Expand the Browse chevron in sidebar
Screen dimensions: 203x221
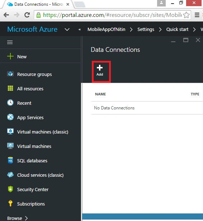pyautogui.click(x=26, y=218)
